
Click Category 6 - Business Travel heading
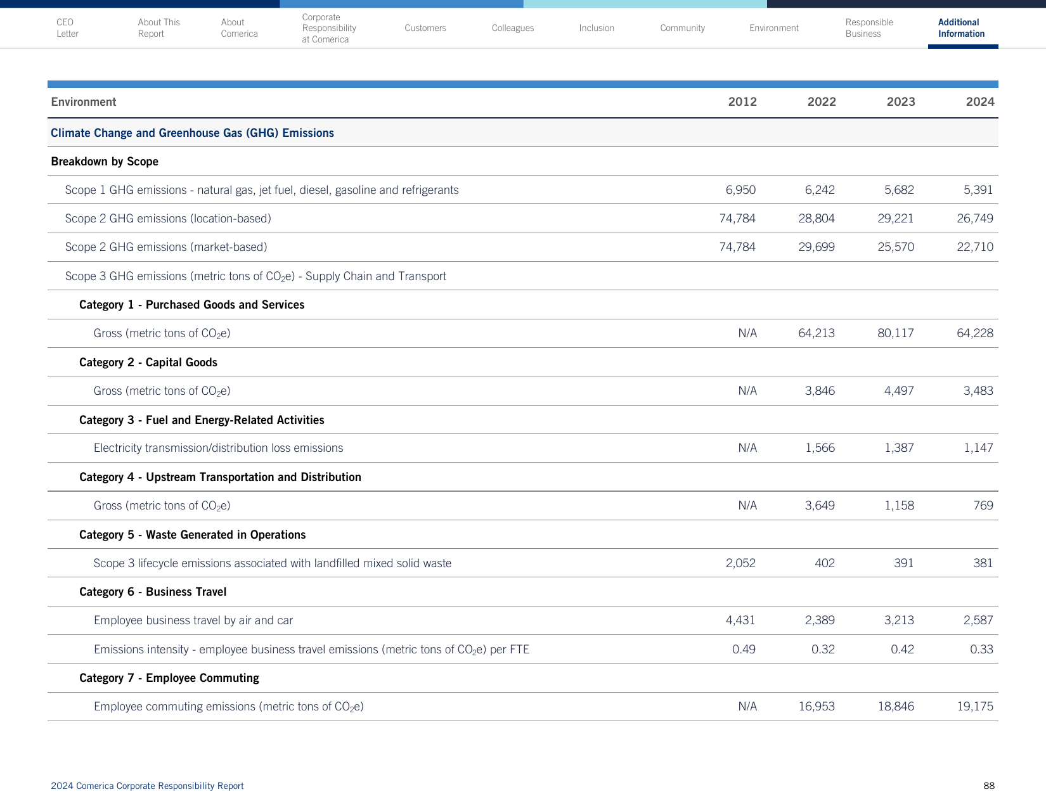[x=153, y=592]
